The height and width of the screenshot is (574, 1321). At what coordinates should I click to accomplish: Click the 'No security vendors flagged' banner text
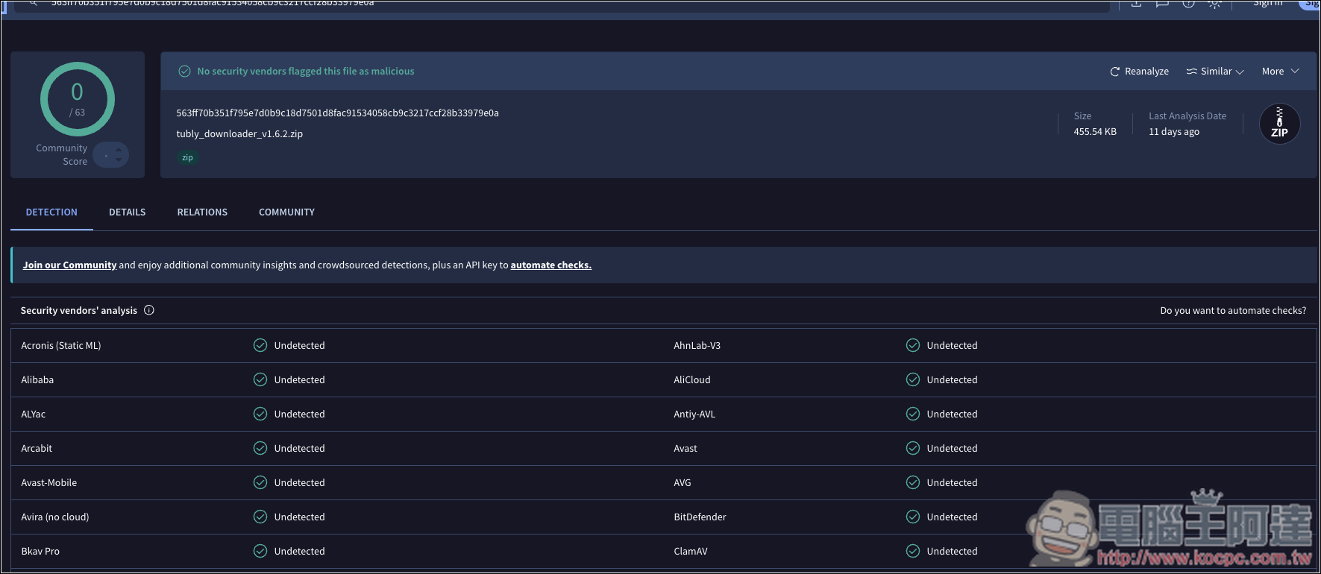pyautogui.click(x=306, y=72)
